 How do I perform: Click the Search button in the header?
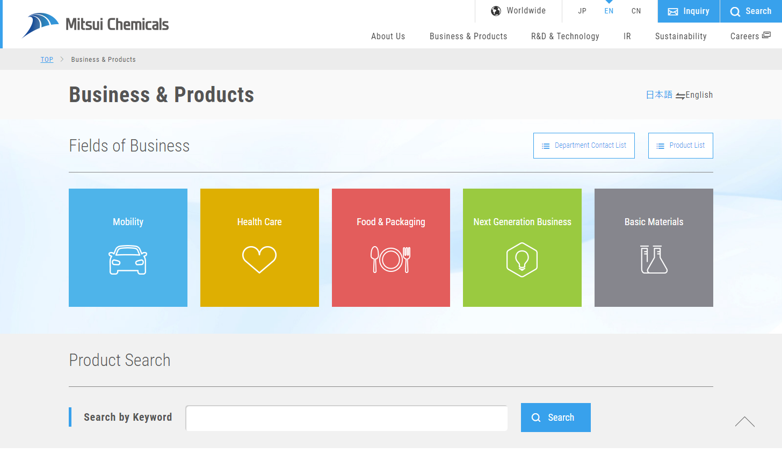click(x=751, y=11)
